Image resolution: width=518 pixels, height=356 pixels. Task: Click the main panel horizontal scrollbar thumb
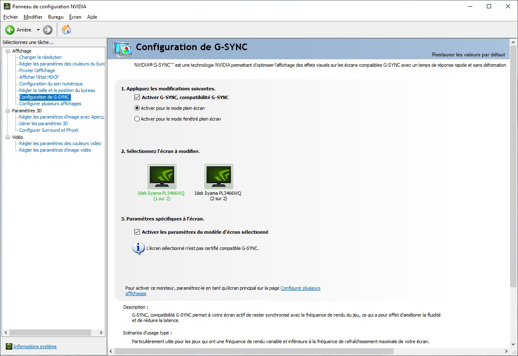(x=254, y=351)
